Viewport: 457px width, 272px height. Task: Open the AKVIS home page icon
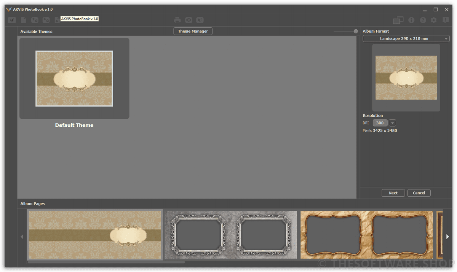(x=12, y=20)
